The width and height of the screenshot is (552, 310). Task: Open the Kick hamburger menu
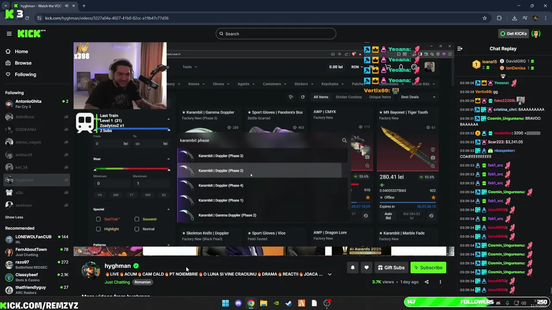pos(9,34)
